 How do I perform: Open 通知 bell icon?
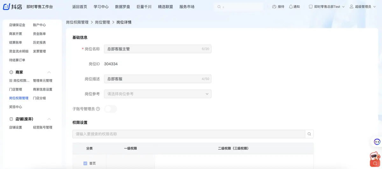[x=291, y=7]
